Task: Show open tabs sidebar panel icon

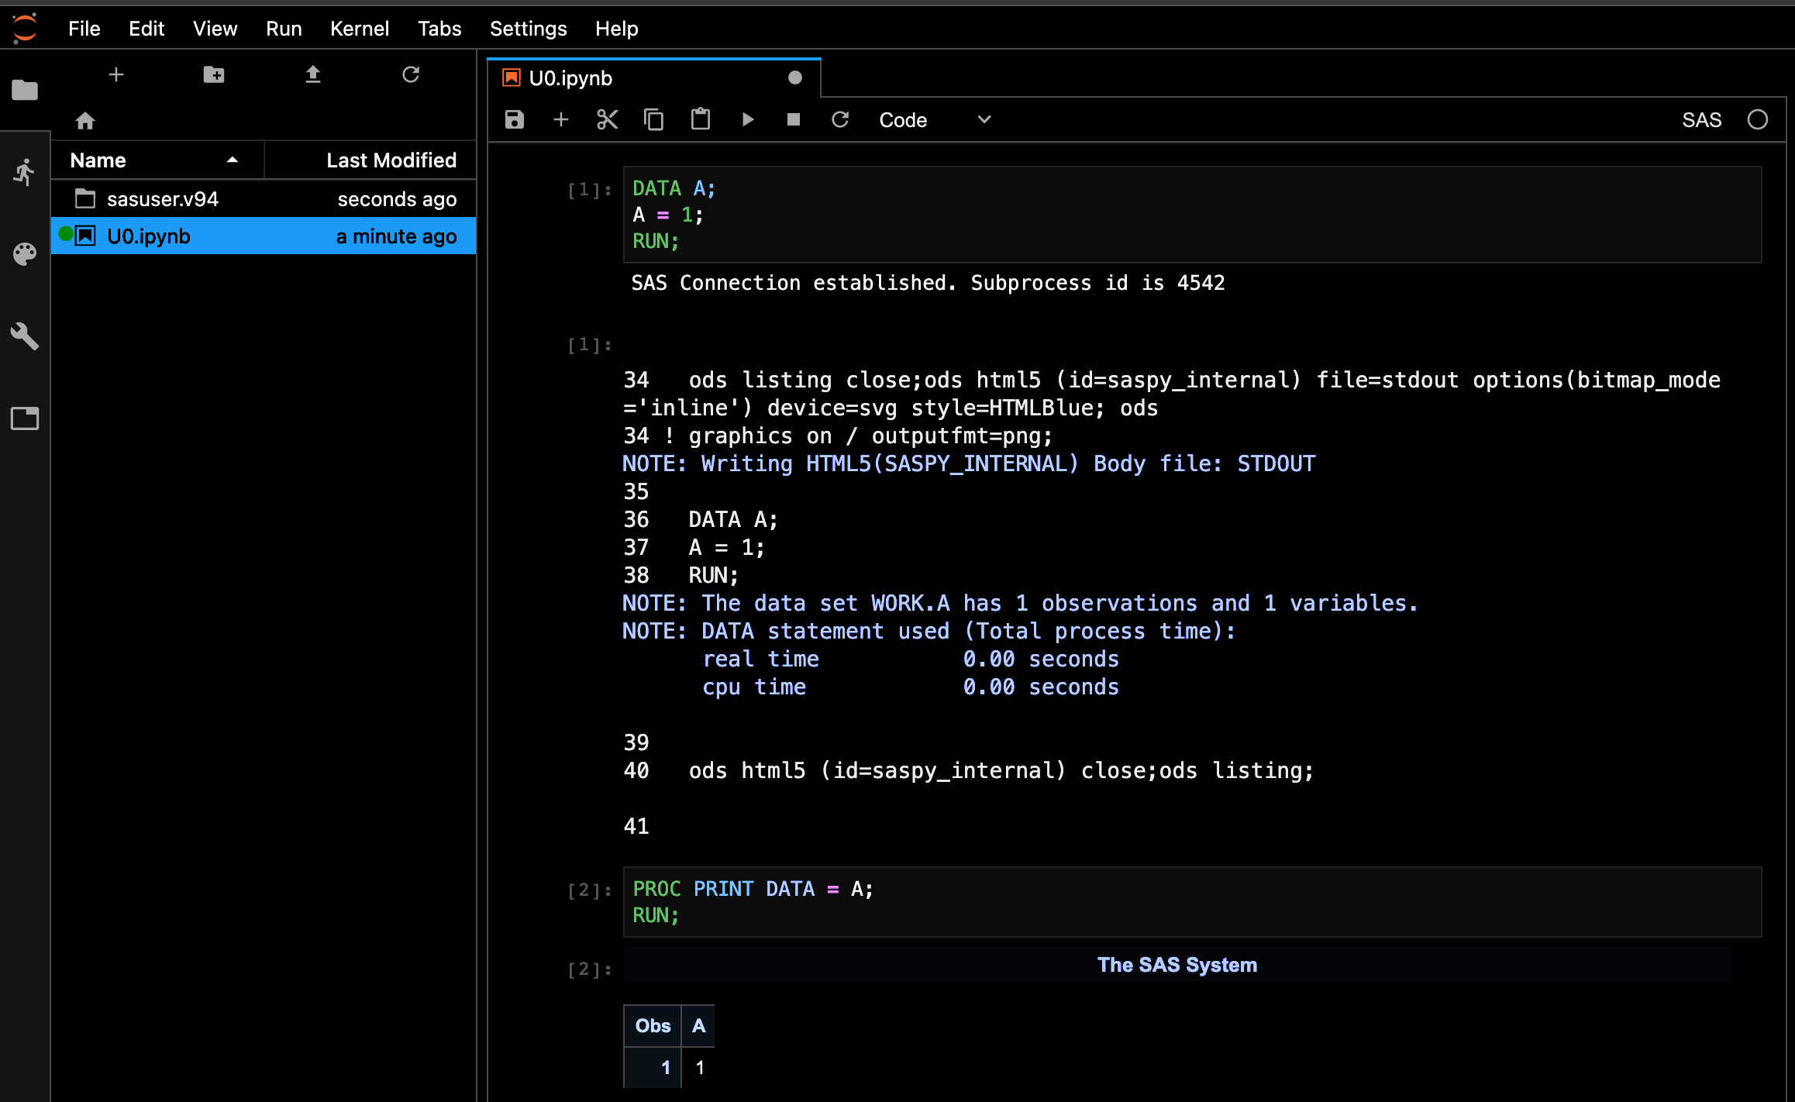Action: tap(25, 418)
